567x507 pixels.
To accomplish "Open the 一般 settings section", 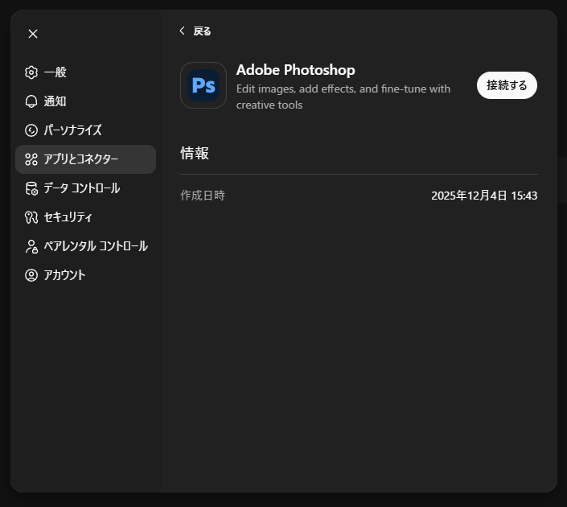I will click(85, 72).
